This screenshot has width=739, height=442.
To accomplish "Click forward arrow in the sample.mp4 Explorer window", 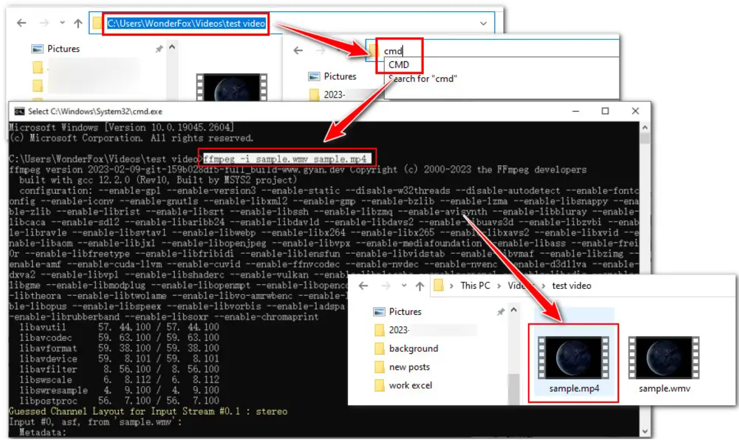I will pyautogui.click(x=386, y=286).
